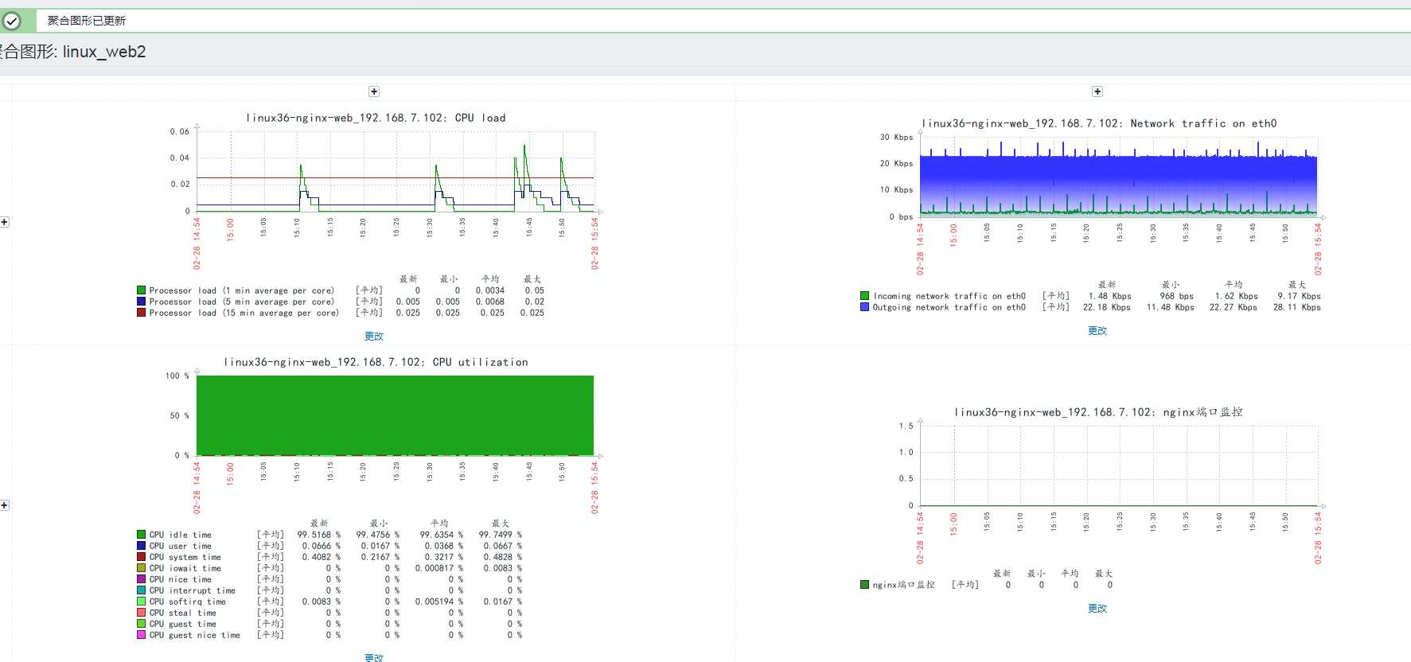Screen dimensions: 1411x662
Task: Click 更改 link under CPU load graph
Action: pos(374,337)
